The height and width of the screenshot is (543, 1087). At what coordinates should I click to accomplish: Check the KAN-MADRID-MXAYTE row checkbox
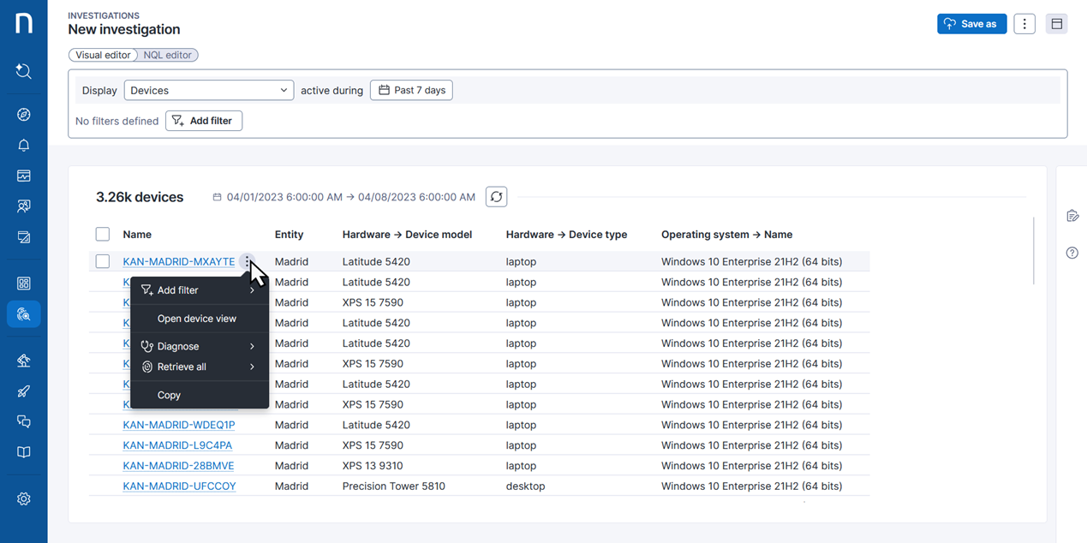103,261
